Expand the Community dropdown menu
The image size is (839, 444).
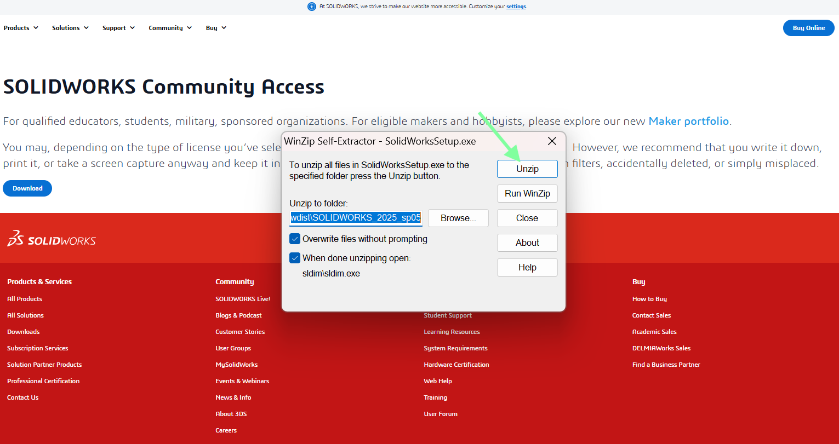pyautogui.click(x=170, y=28)
